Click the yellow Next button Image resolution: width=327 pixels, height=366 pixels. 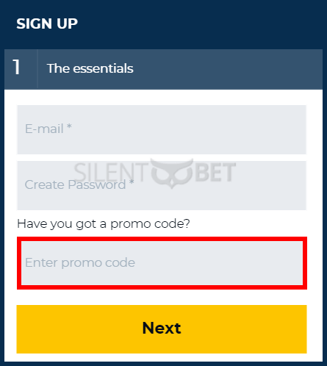pos(162,329)
